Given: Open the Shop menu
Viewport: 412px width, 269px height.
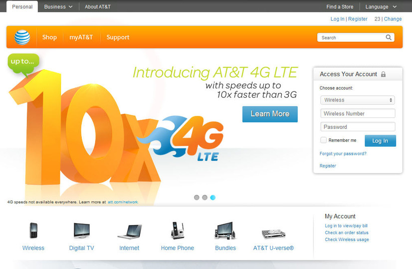Looking at the screenshot, I should [x=49, y=37].
